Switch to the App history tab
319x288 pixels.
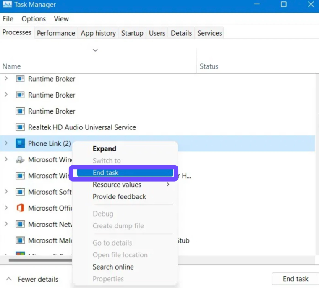[98, 33]
